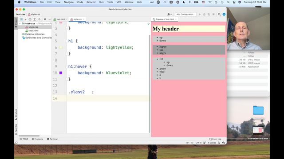Click the test-css breadcrumb in navigation bar
The width and height of the screenshot is (284, 159).
(21, 14)
